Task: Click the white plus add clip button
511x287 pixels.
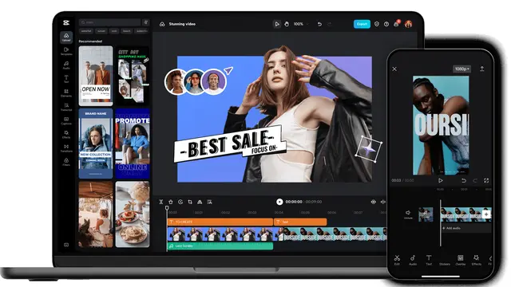Action: [486, 214]
